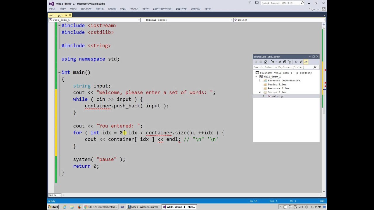Click the Home icon in Solution Explorer
Screen dimensions: 374x210
266,62
